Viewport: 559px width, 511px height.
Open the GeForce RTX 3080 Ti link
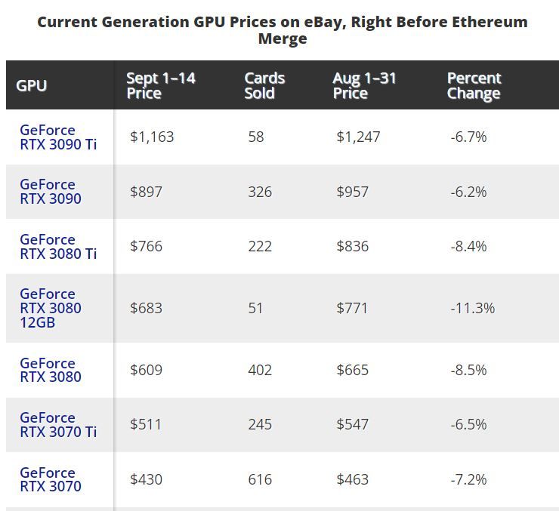(x=58, y=246)
